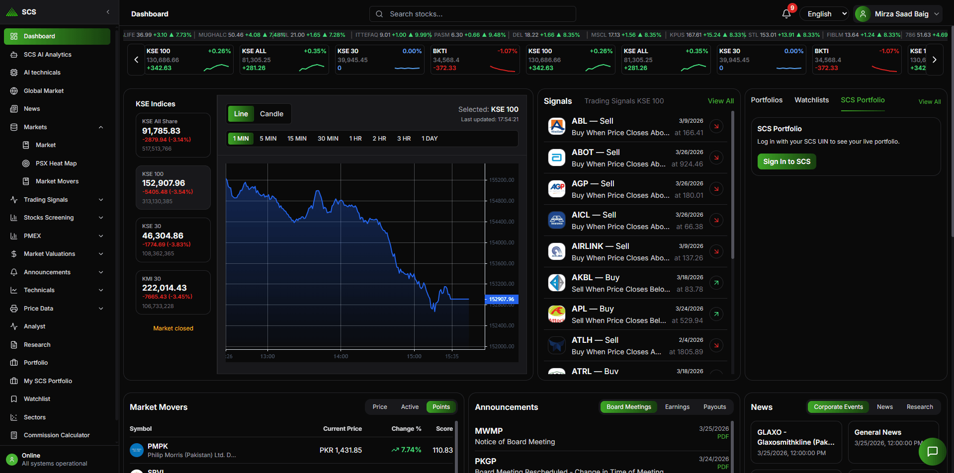Expand Announcements sidebar section

[57, 272]
